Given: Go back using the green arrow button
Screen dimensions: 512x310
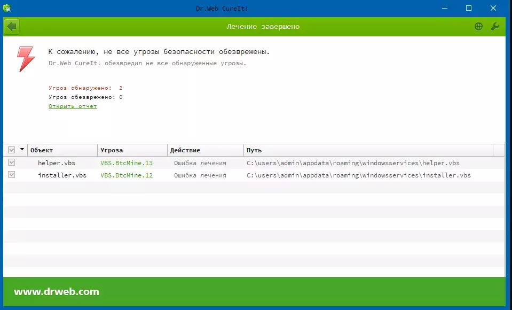Looking at the screenshot, I should click(12, 27).
